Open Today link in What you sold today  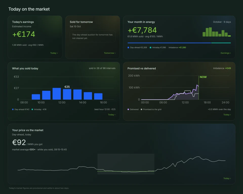click(x=112, y=115)
